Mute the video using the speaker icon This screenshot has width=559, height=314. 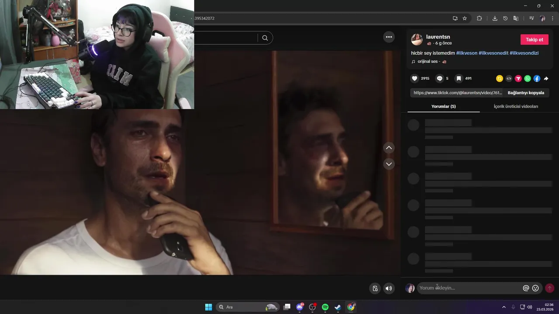point(389,288)
